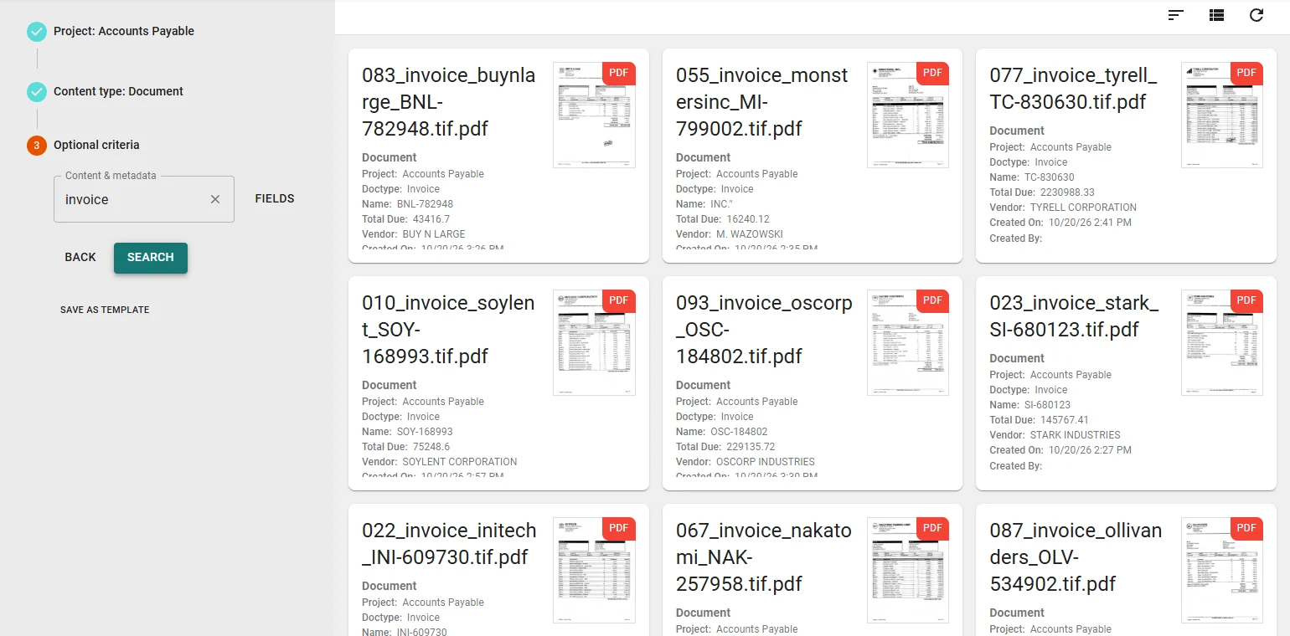The image size is (1290, 636).
Task: Select the Optional criteria step label
Action: point(96,146)
